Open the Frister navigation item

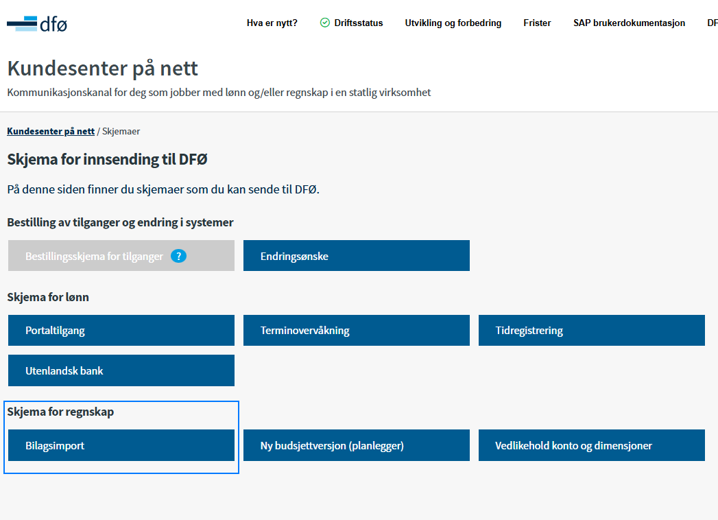pos(537,23)
